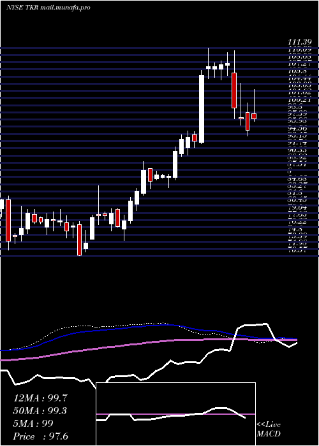Click the '12MA : 99.7' readout

point(40,398)
